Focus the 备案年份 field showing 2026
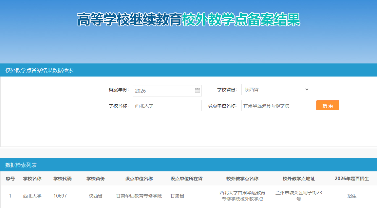Screen dimensions: 377x208 pos(167,91)
